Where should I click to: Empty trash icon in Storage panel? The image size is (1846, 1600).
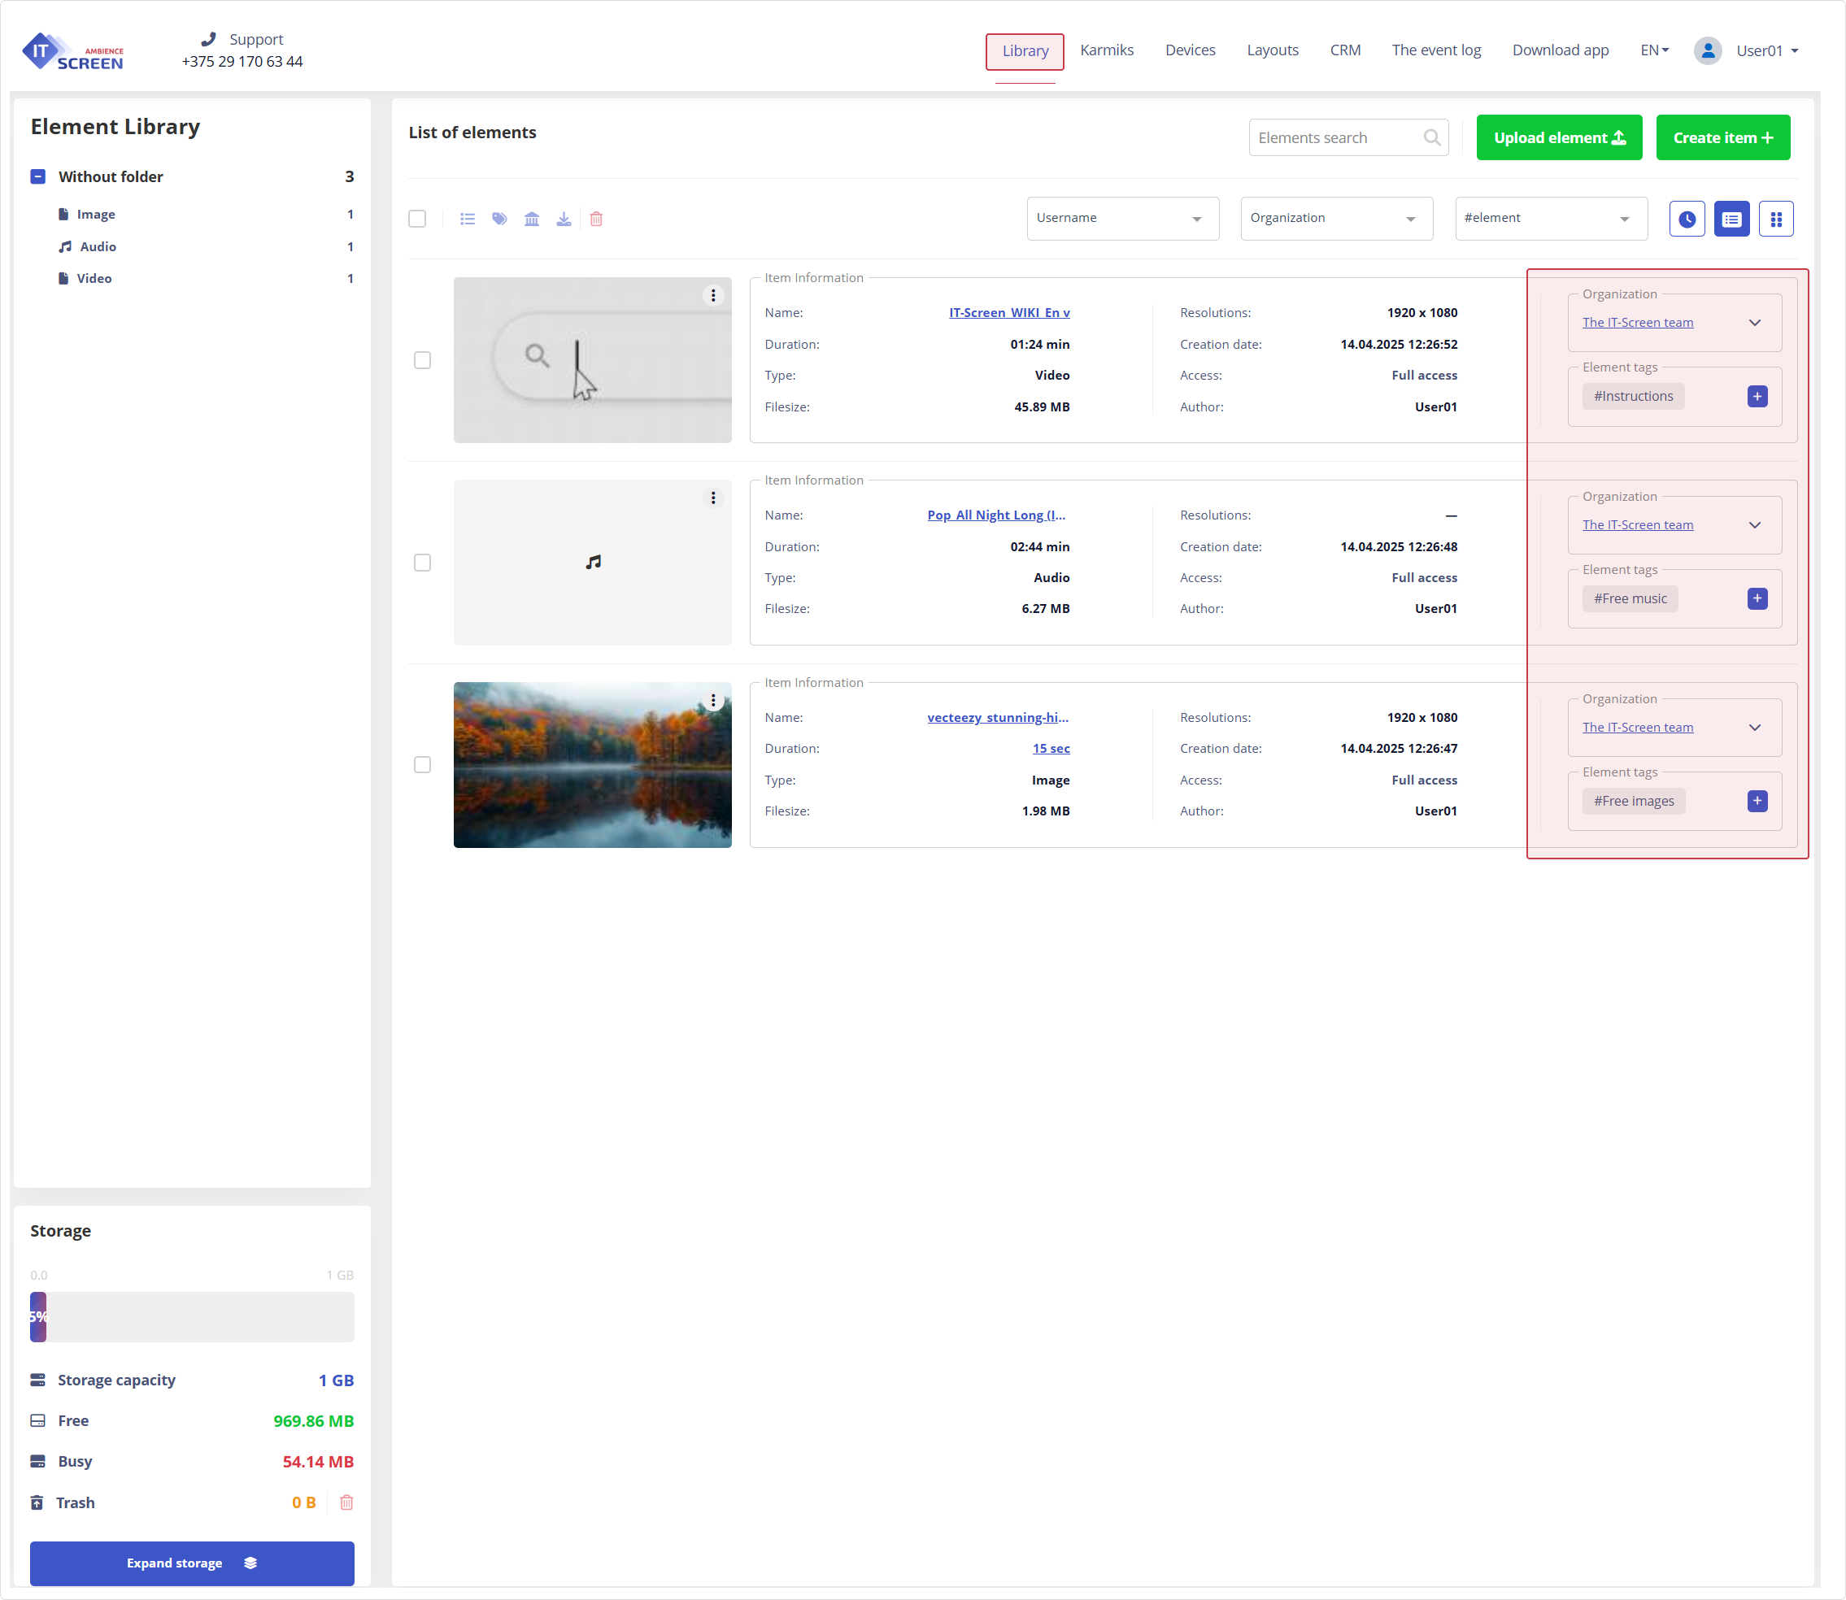(346, 1502)
